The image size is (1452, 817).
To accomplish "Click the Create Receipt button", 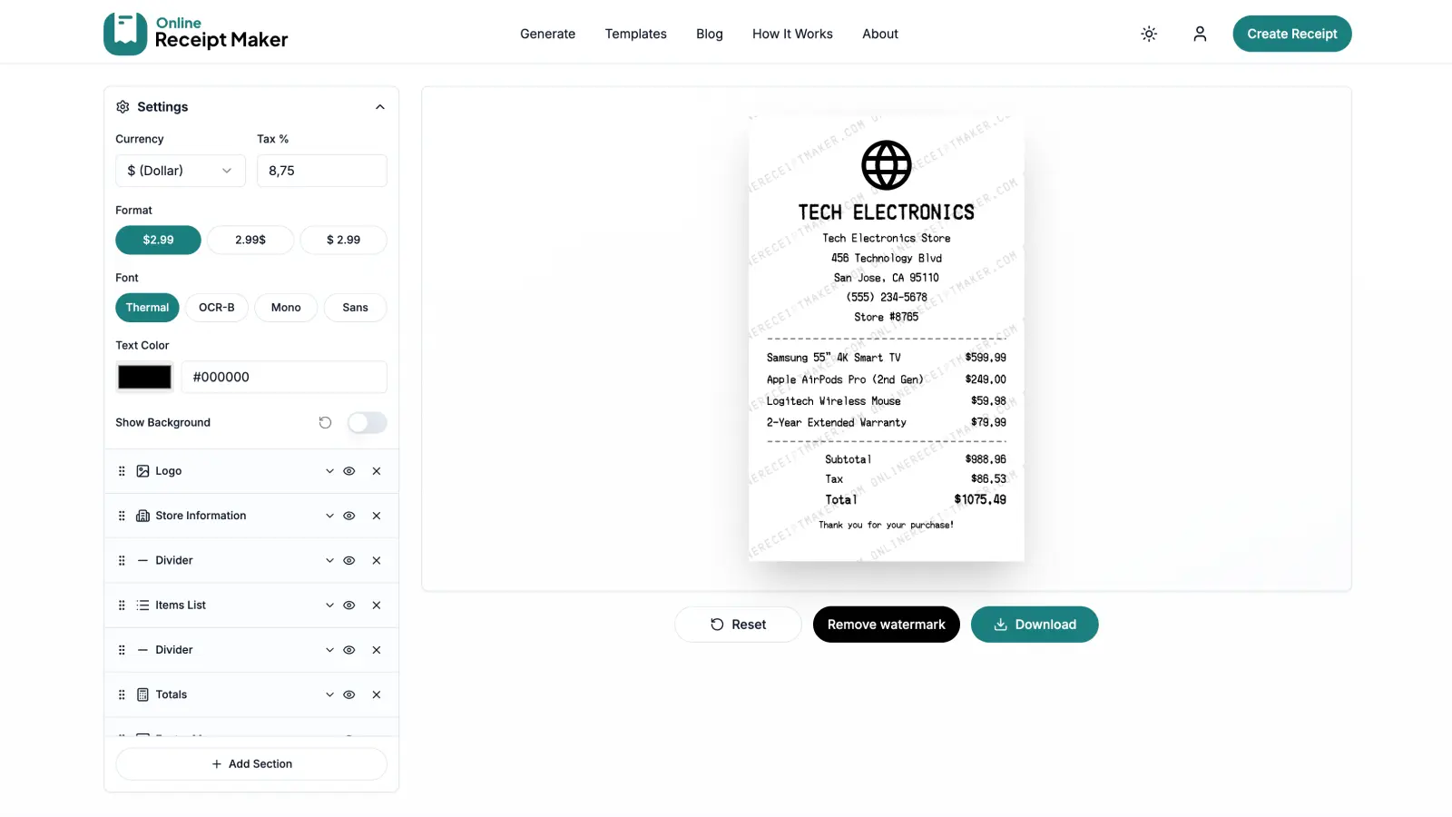I will 1292,34.
